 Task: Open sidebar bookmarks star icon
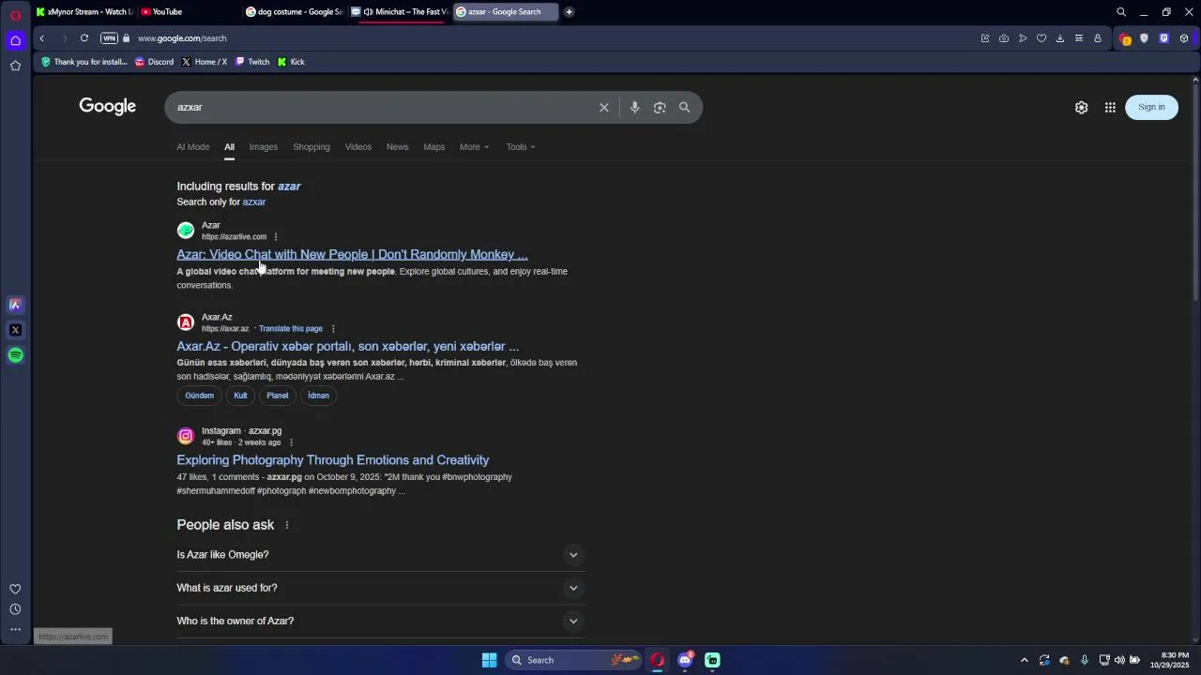16,66
